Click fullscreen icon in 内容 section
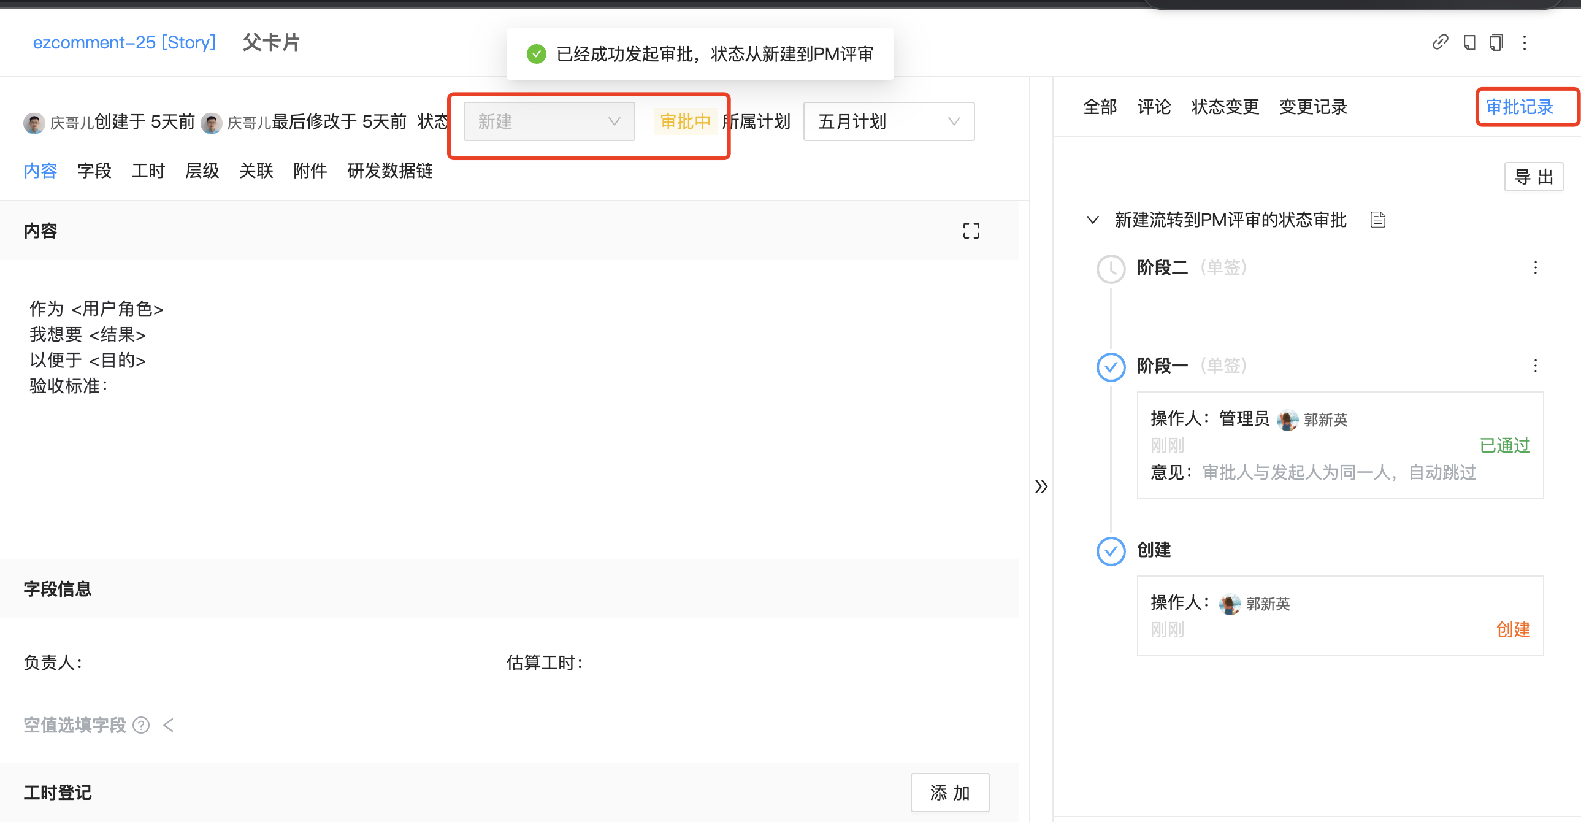This screenshot has height=822, width=1581. [971, 231]
